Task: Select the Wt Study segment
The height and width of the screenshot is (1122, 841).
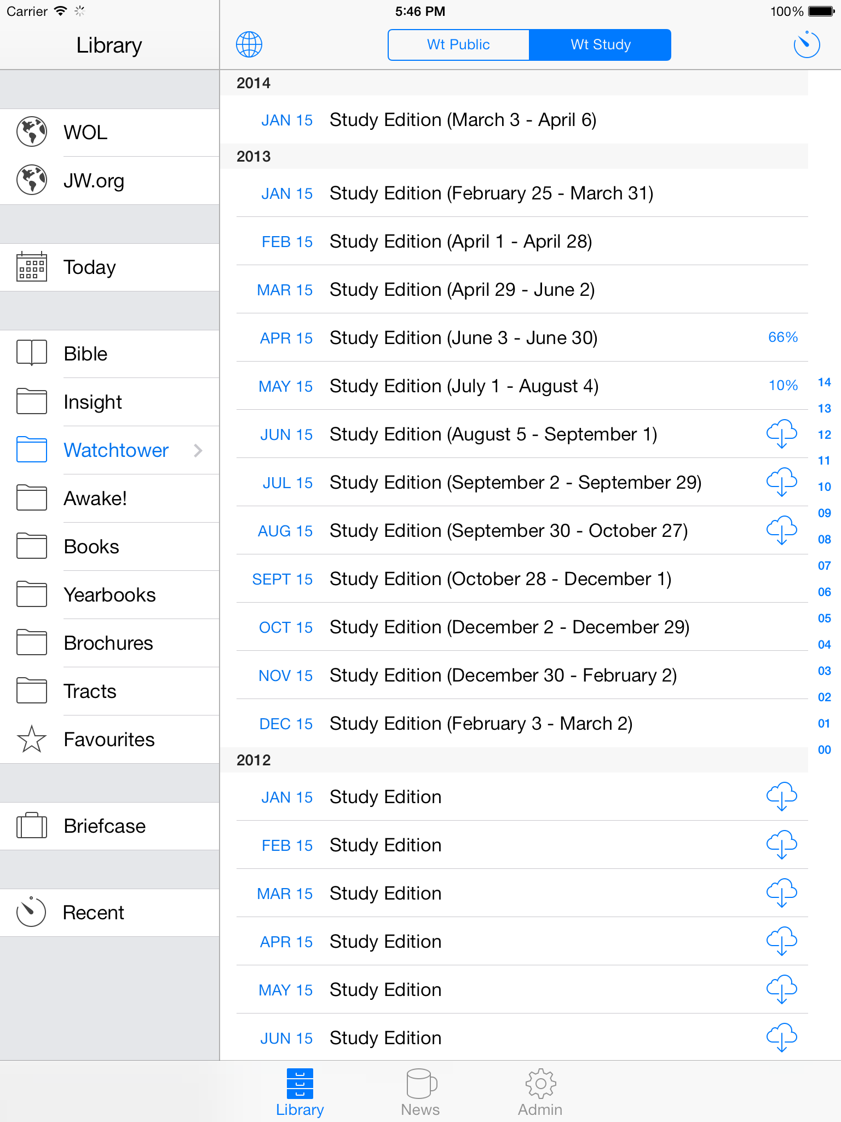Action: pyautogui.click(x=600, y=44)
